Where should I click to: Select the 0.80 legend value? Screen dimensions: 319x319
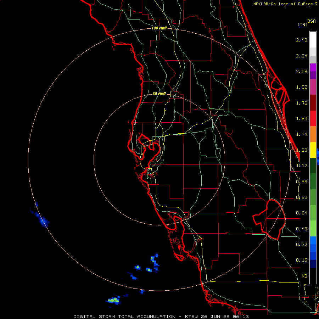coord(302,197)
